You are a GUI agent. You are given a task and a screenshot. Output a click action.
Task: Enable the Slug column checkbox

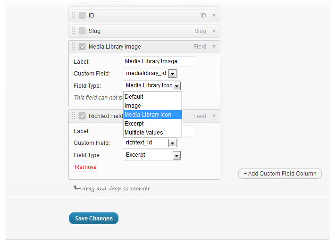point(82,31)
